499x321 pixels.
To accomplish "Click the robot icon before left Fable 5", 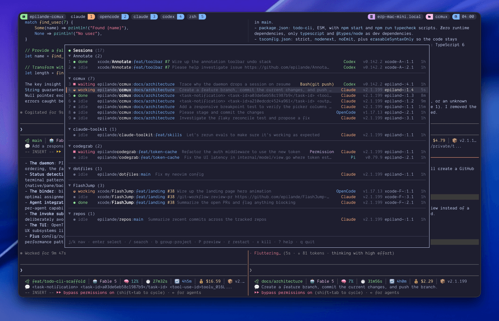I will 95,281.
